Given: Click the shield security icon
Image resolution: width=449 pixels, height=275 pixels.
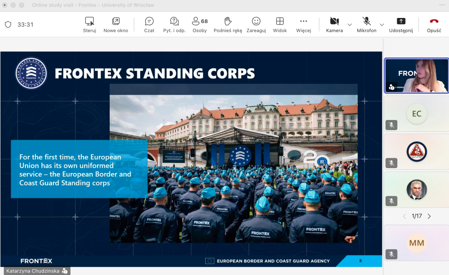Looking at the screenshot, I should click(x=8, y=25).
